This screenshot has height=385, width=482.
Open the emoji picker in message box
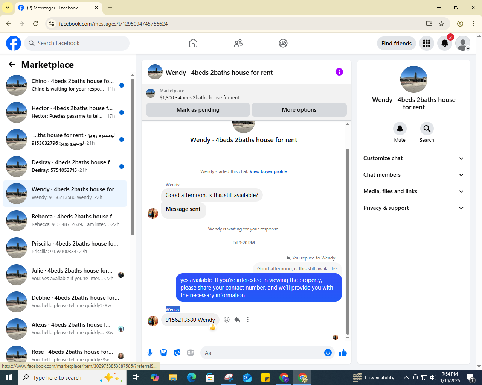328,353
